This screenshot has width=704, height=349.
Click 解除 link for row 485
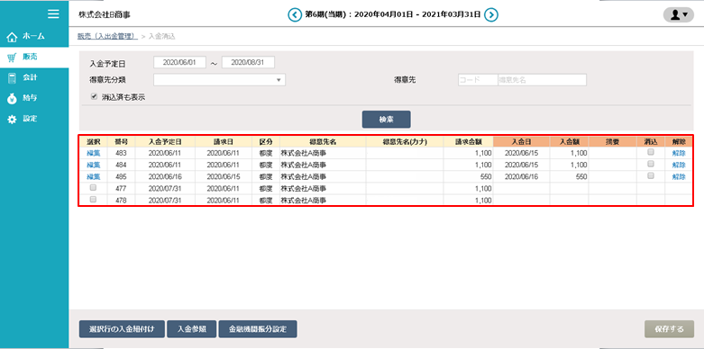(679, 177)
